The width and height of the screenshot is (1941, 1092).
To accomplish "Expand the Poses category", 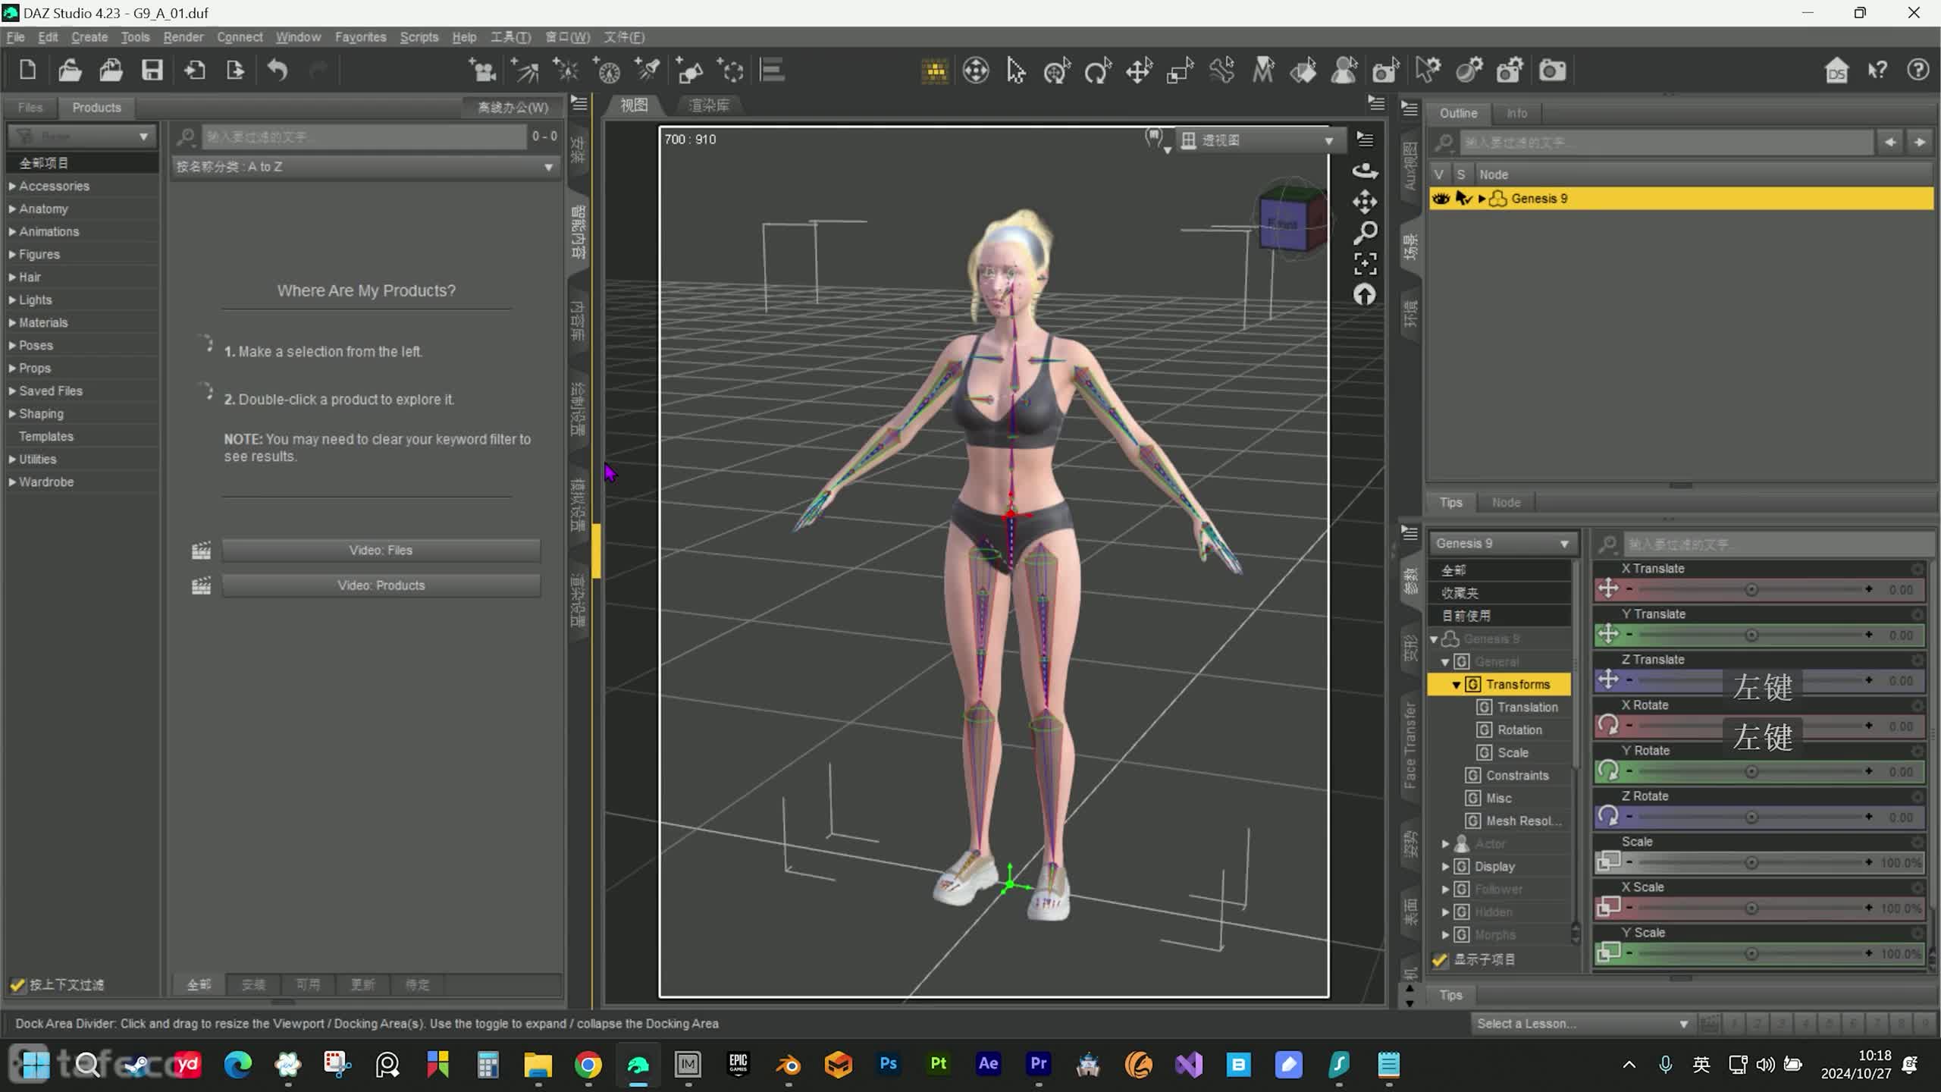I will [x=12, y=345].
